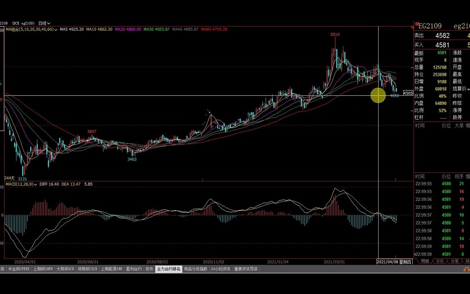Click the 杠杆 row label
The image size is (470, 294).
click(419, 118)
